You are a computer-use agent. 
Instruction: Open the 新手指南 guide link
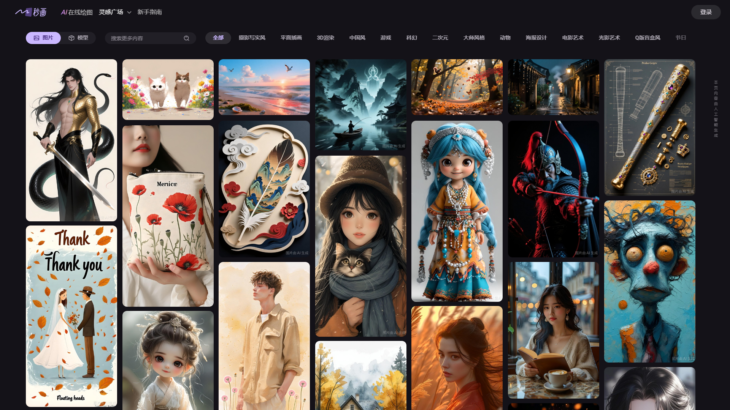[149, 12]
